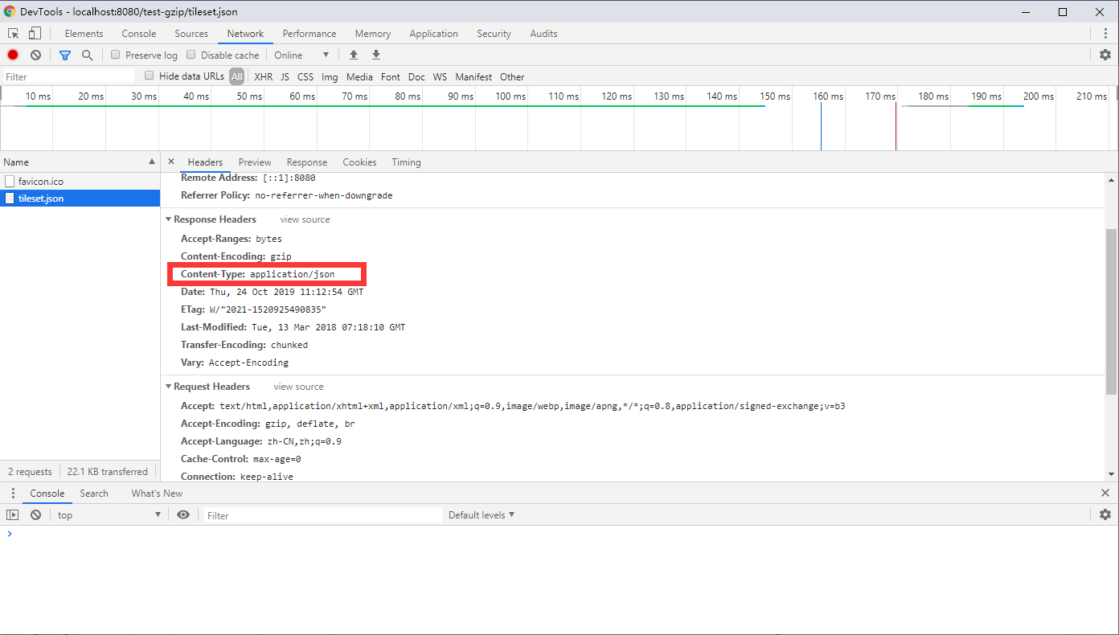
Task: Open the Default levels dropdown in Console
Action: coord(481,514)
